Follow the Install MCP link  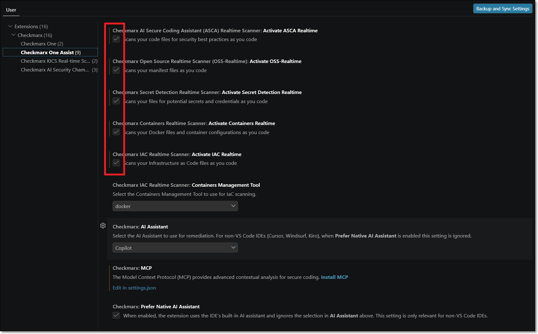[x=335, y=277]
